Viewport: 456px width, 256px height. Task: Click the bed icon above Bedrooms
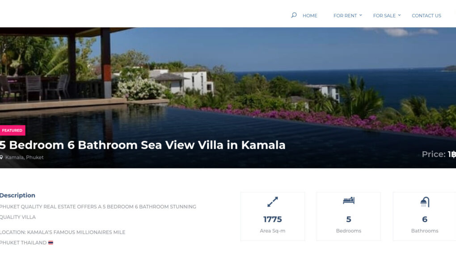[348, 201]
